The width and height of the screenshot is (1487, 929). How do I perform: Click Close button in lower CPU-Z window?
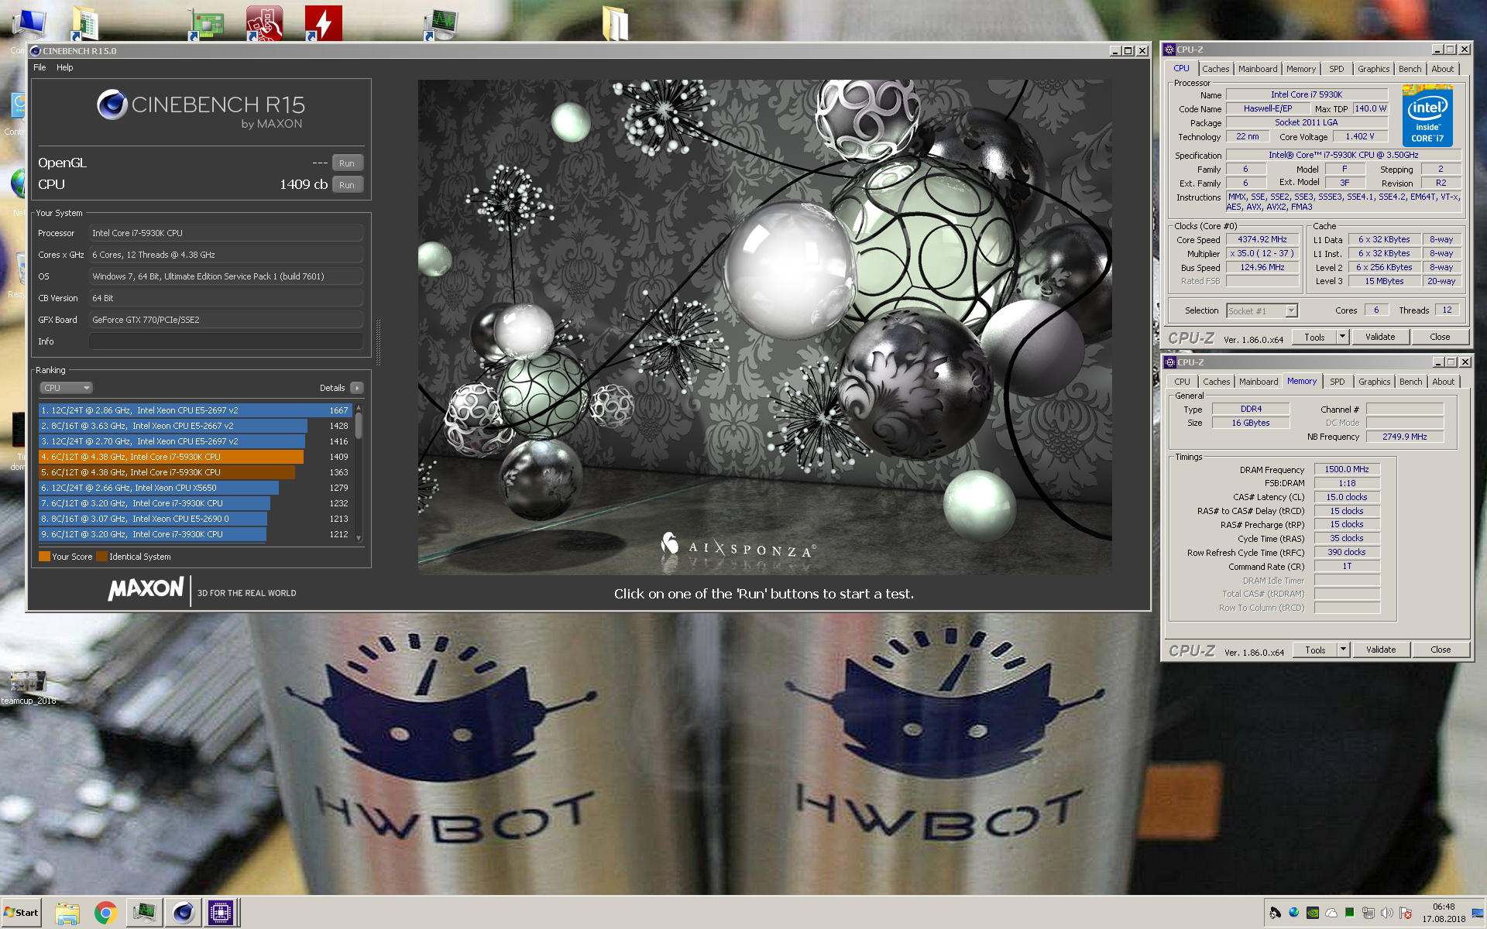point(1441,650)
